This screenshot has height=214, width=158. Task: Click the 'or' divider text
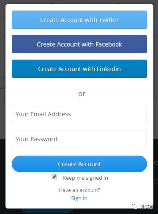pos(82,94)
